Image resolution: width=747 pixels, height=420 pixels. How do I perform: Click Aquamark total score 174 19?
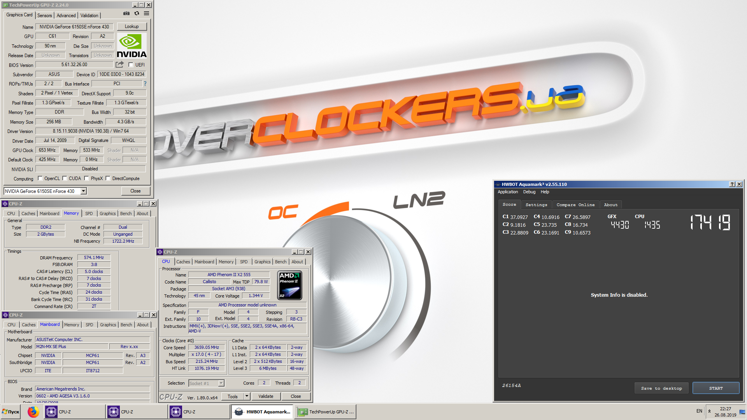click(710, 222)
